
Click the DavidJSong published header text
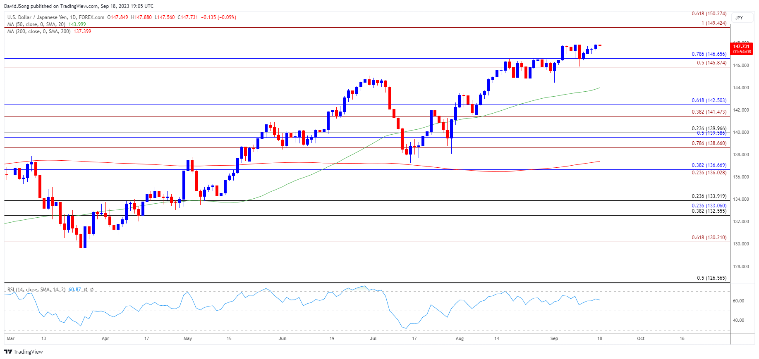point(79,6)
